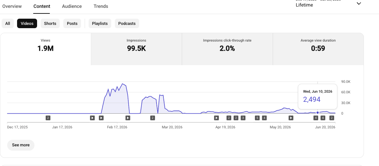The width and height of the screenshot is (379, 166).
Task: Click the 2.0% click-through value
Action: [x=227, y=48]
